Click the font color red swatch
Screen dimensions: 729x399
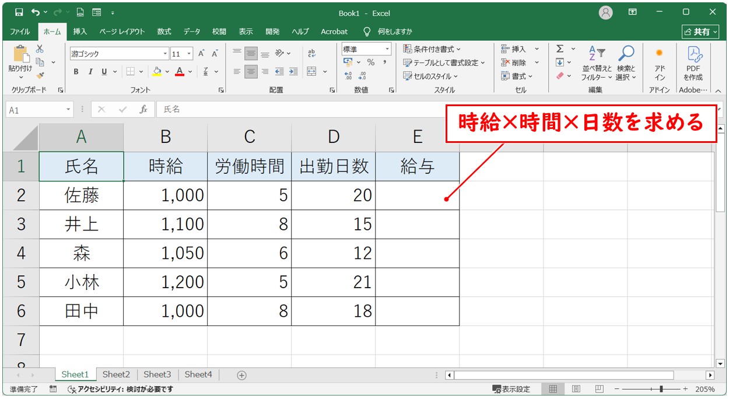point(180,72)
